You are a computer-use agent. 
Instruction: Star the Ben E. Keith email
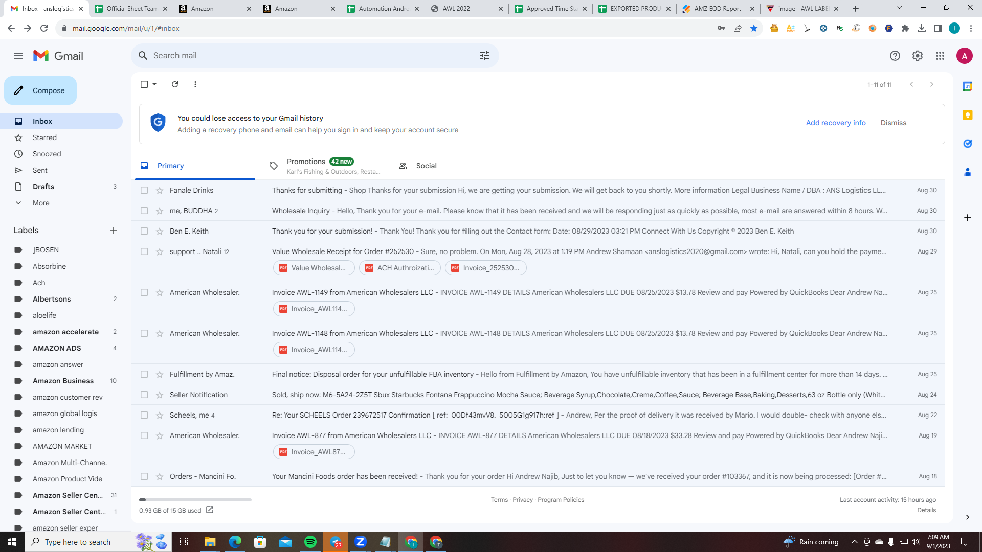tap(160, 231)
